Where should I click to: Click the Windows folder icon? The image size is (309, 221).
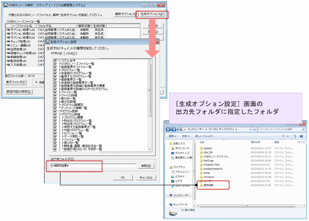click(201, 177)
